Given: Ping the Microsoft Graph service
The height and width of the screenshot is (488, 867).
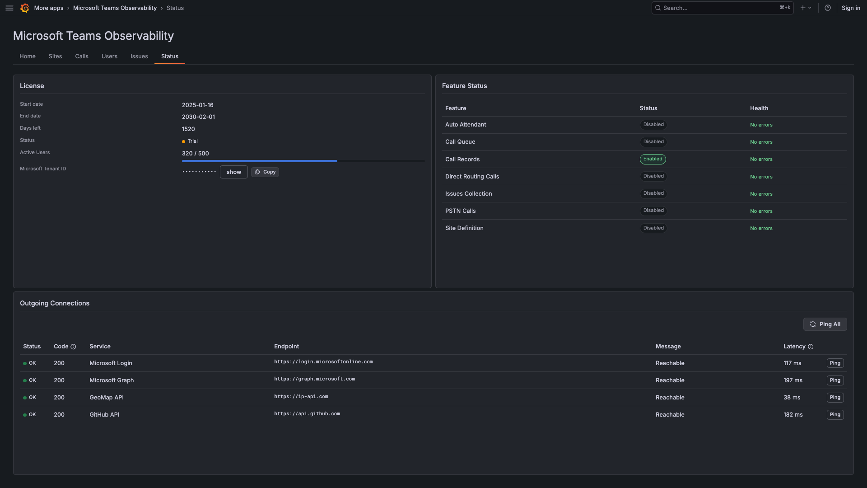Looking at the screenshot, I should [835, 380].
